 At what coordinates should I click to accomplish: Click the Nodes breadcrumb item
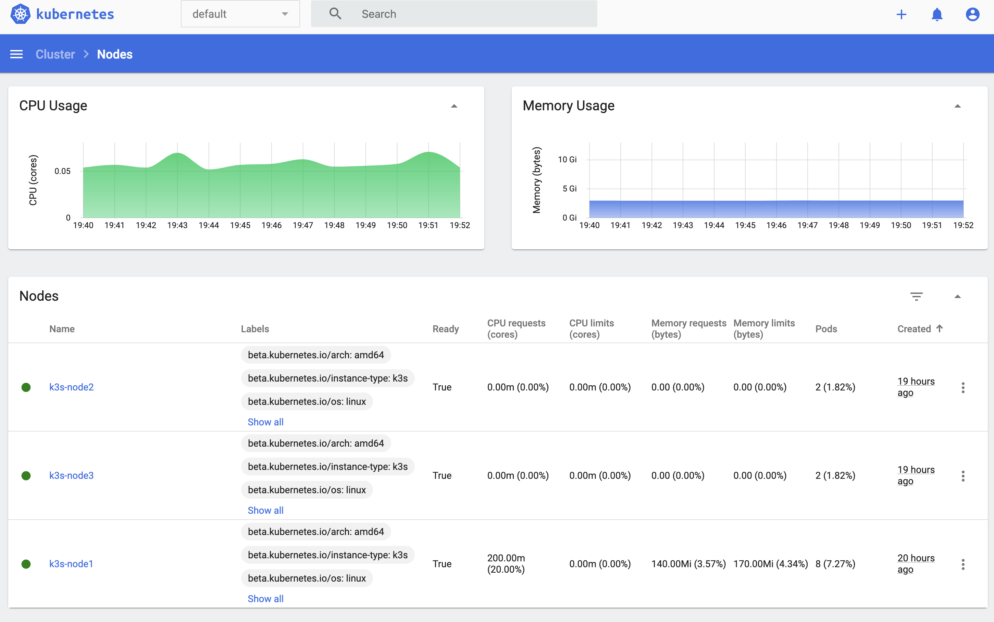[x=115, y=54]
